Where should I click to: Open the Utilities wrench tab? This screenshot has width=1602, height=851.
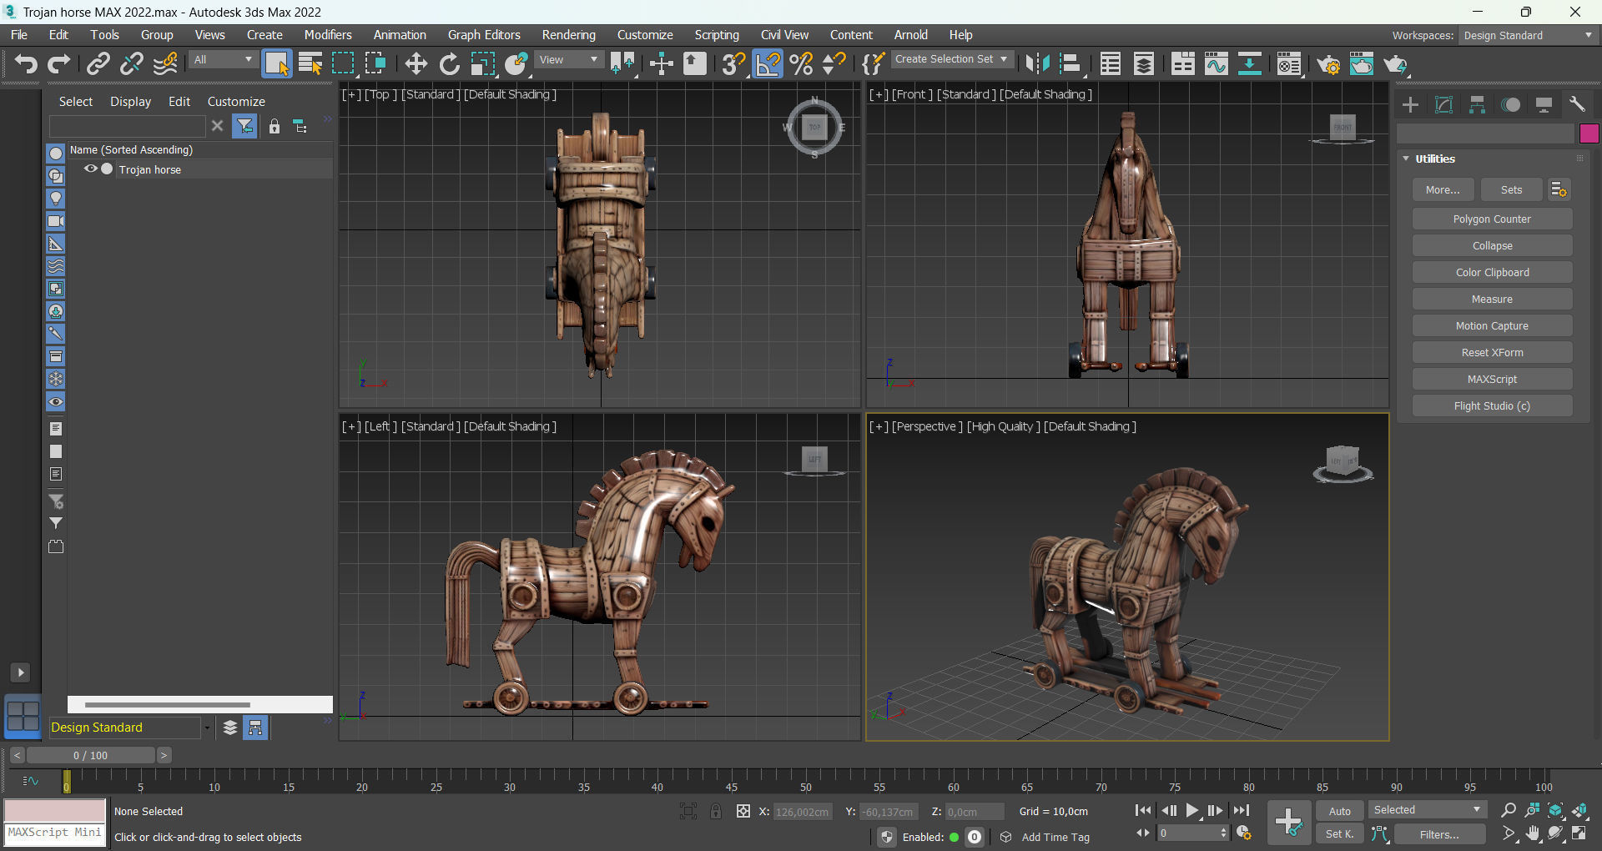point(1577,104)
